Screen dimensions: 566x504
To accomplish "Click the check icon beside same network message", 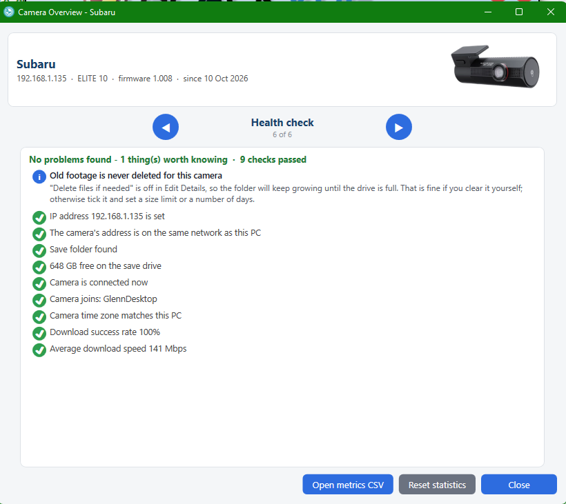I will 39,234.
